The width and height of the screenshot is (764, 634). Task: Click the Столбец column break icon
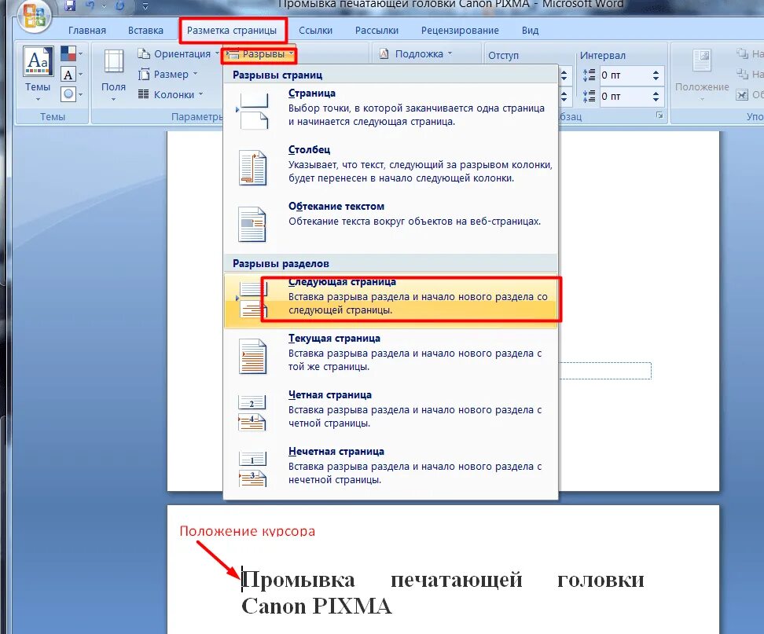(x=252, y=168)
